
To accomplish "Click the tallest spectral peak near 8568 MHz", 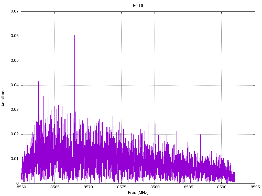I will click(74, 36).
